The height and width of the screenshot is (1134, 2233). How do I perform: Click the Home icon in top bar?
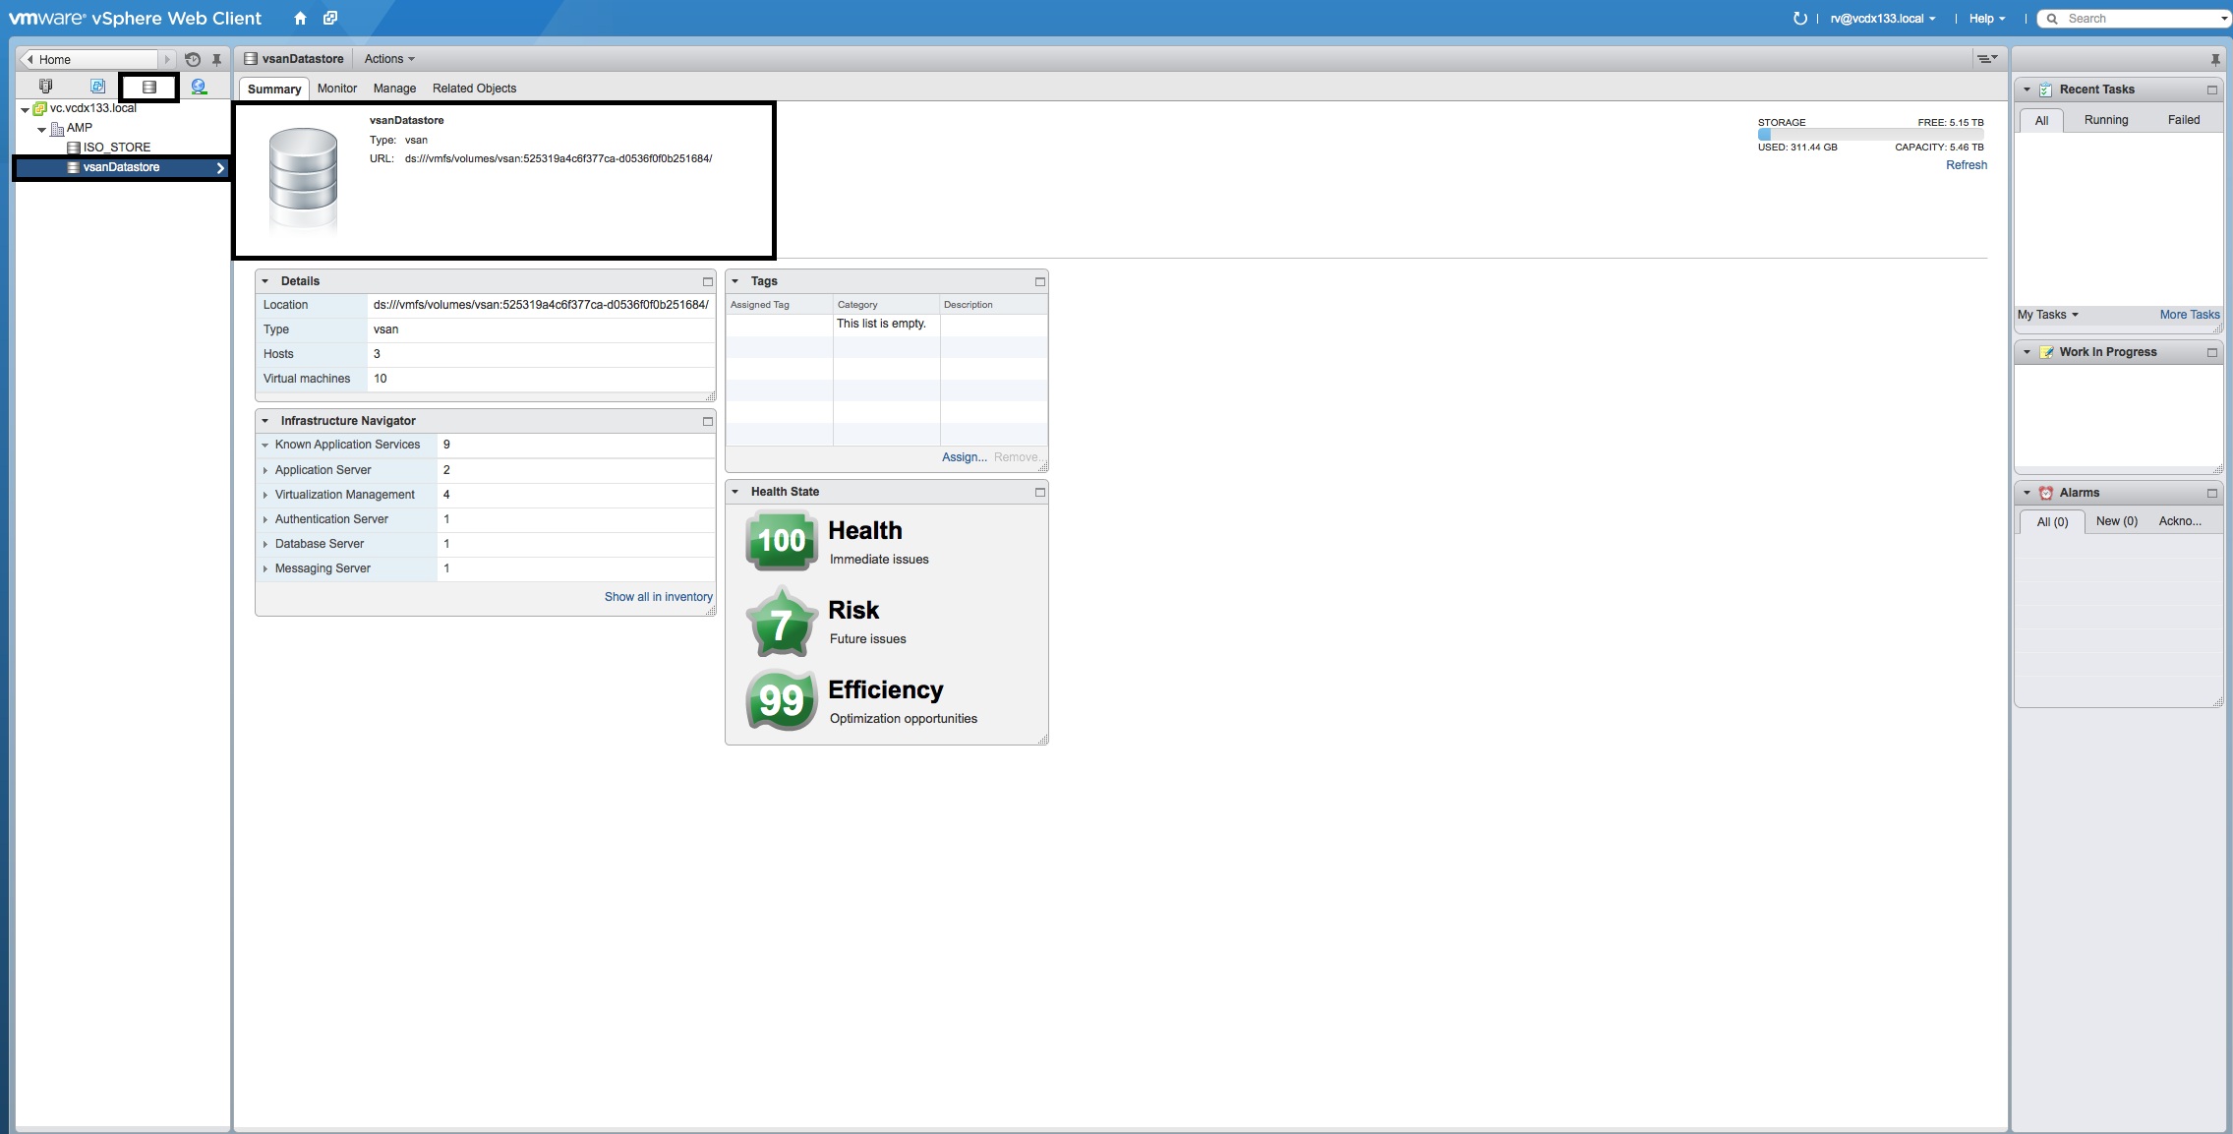coord(300,18)
